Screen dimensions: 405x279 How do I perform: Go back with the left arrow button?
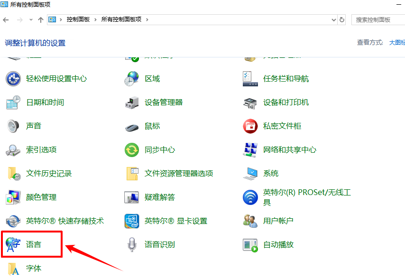6,20
